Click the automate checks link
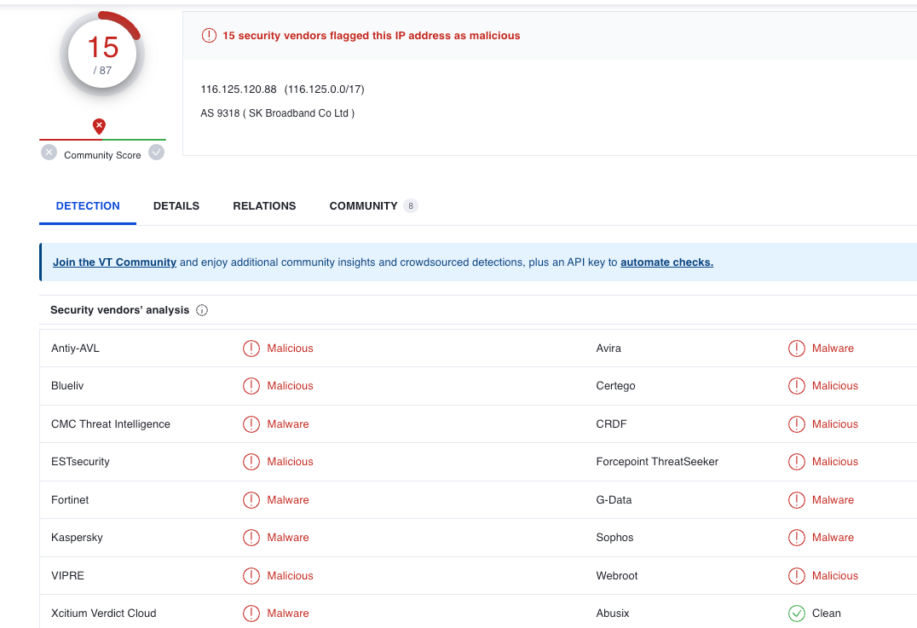The image size is (917, 628). (x=666, y=262)
